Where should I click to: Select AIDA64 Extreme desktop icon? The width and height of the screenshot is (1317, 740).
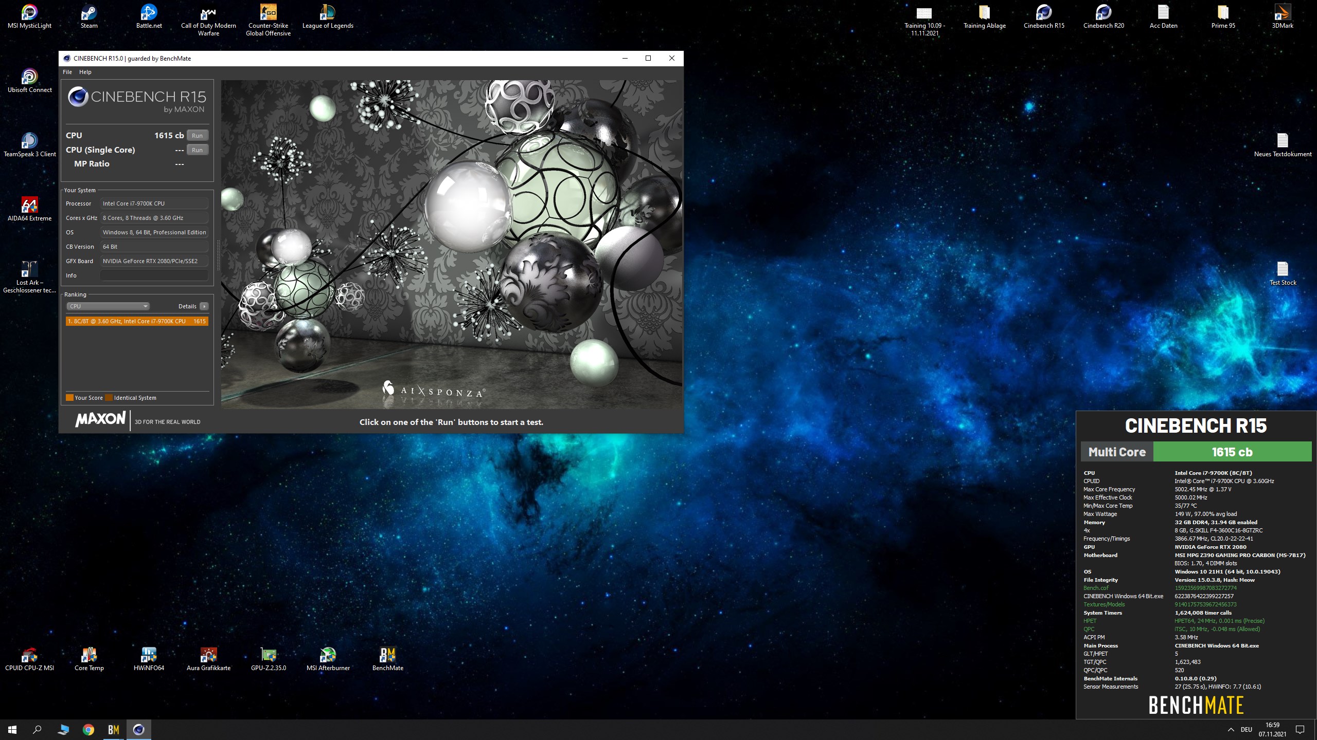click(x=29, y=209)
